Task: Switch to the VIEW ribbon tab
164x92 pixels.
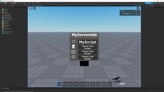Action: [33, 3]
